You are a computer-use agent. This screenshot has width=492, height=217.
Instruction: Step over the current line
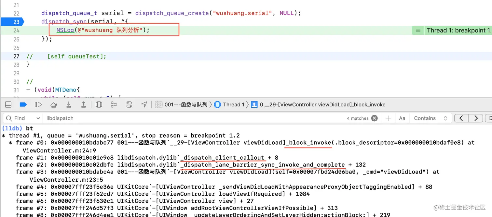coord(54,104)
